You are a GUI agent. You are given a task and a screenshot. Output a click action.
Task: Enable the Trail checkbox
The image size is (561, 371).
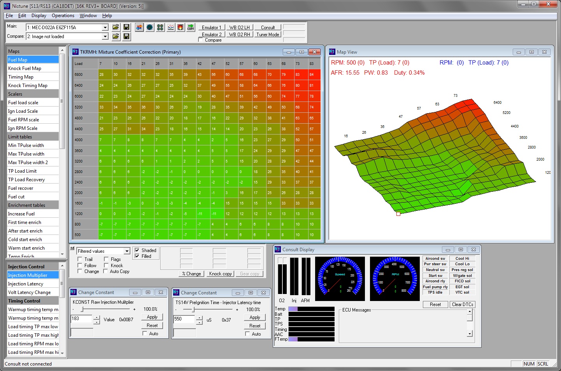[x=80, y=259]
